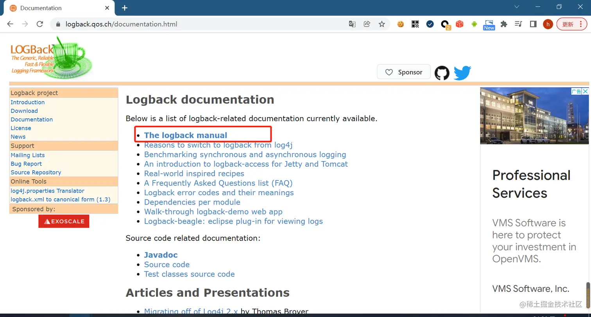Bookmark this page with the star icon

pyautogui.click(x=382, y=24)
